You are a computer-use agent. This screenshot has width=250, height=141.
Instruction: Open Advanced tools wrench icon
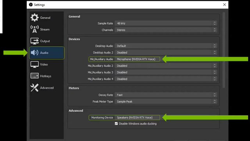35,88
